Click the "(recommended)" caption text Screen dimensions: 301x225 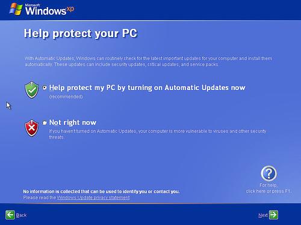point(66,97)
